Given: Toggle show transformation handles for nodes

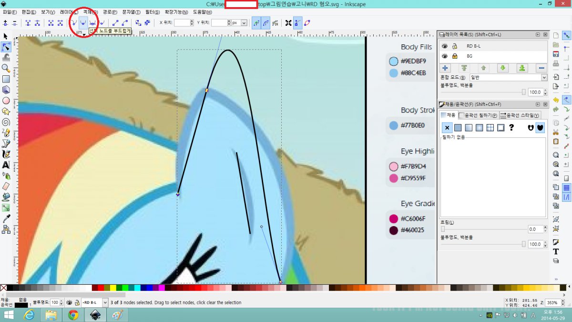Looking at the screenshot, I should click(x=288, y=22).
